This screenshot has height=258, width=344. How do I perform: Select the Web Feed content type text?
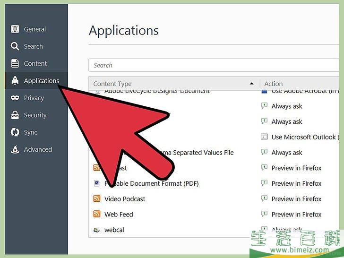(x=119, y=215)
